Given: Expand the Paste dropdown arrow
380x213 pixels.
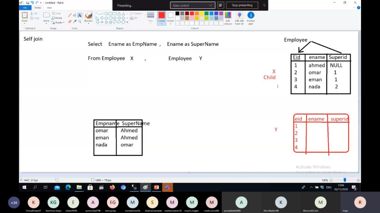Looking at the screenshot, I should [x=24, y=23].
